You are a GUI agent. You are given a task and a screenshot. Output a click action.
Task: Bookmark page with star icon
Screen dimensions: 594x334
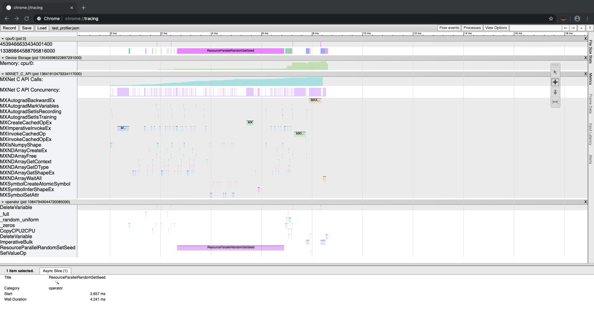tap(551, 19)
